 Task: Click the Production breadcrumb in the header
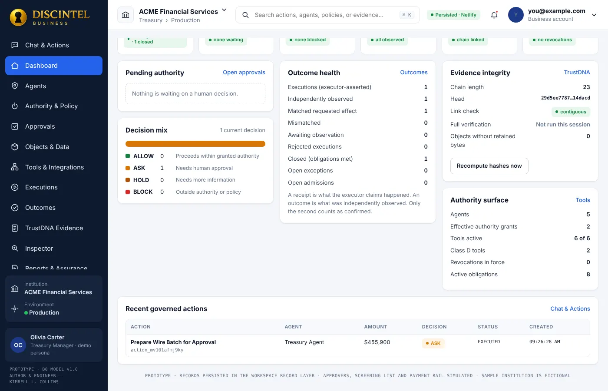click(185, 20)
